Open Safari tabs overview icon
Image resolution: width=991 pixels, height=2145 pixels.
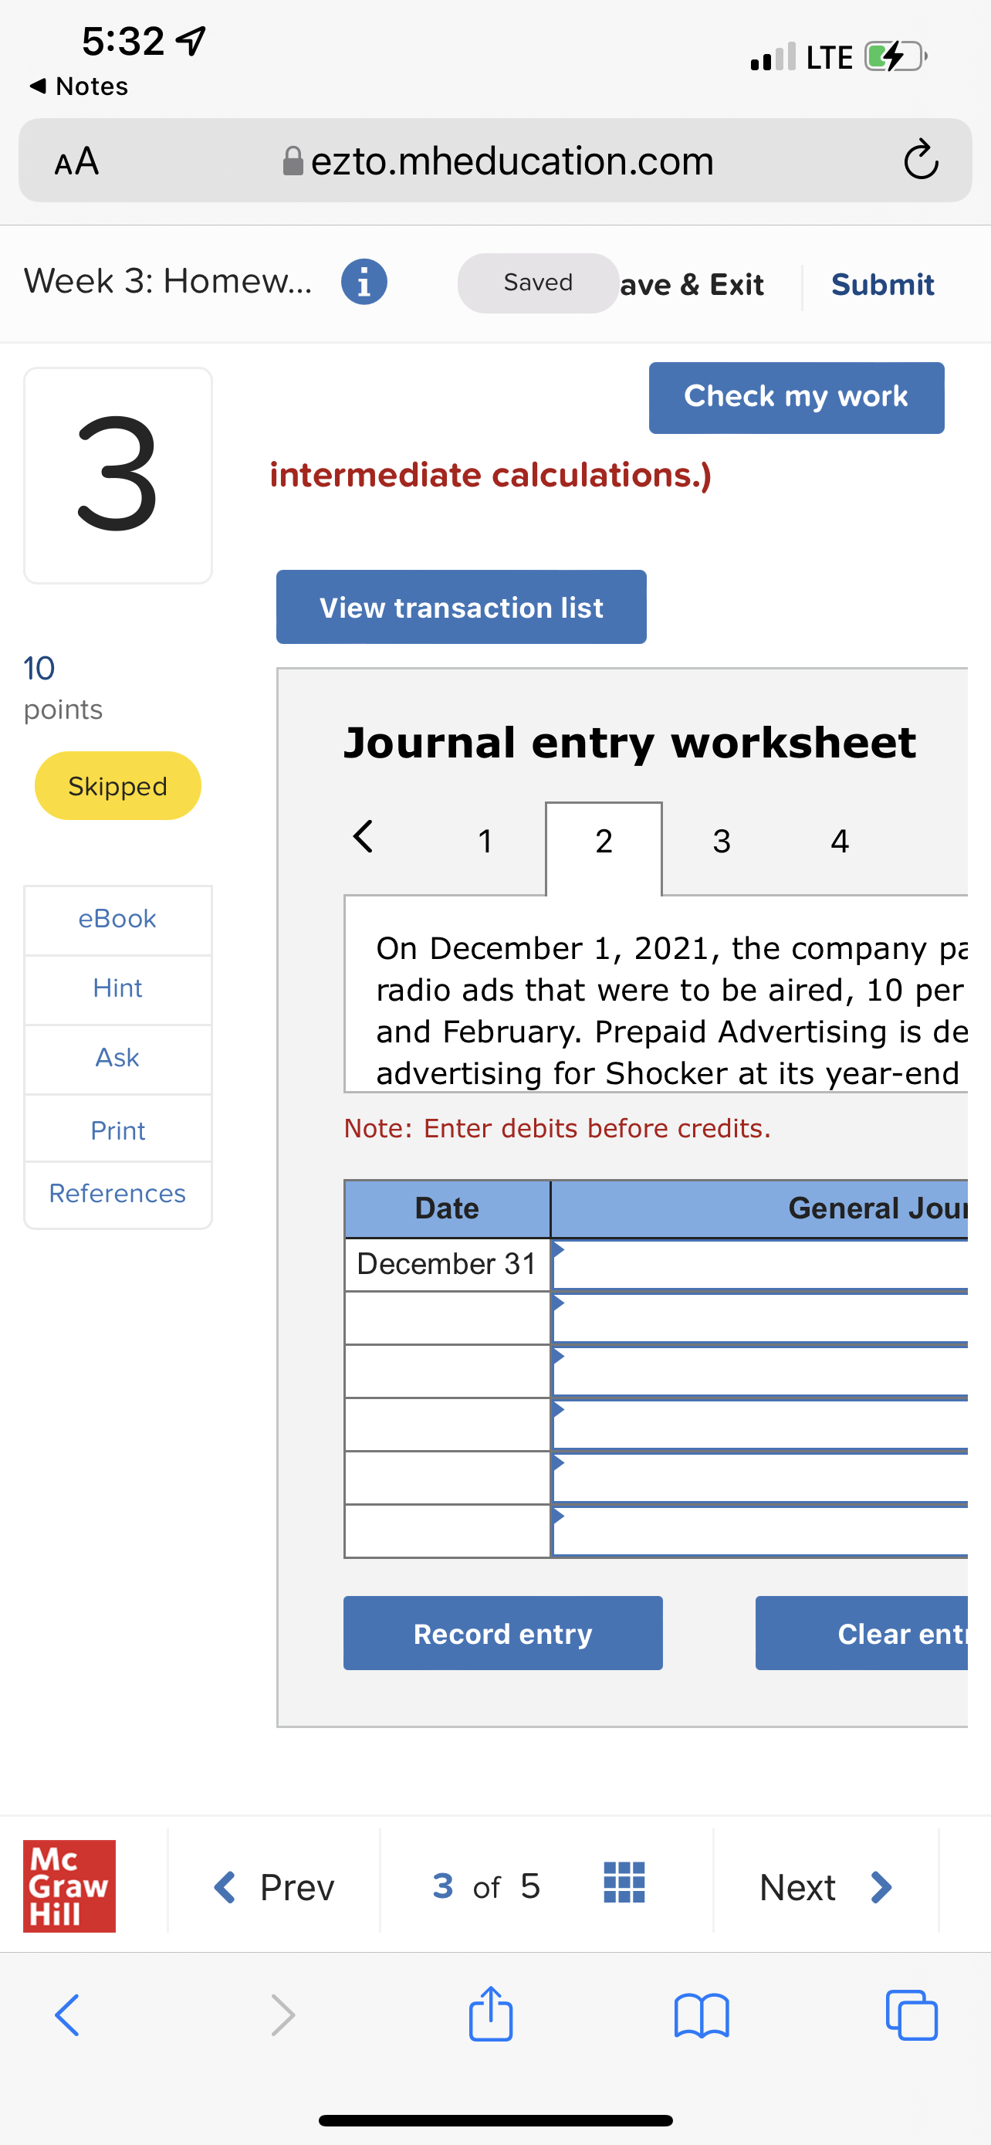coord(912,2016)
